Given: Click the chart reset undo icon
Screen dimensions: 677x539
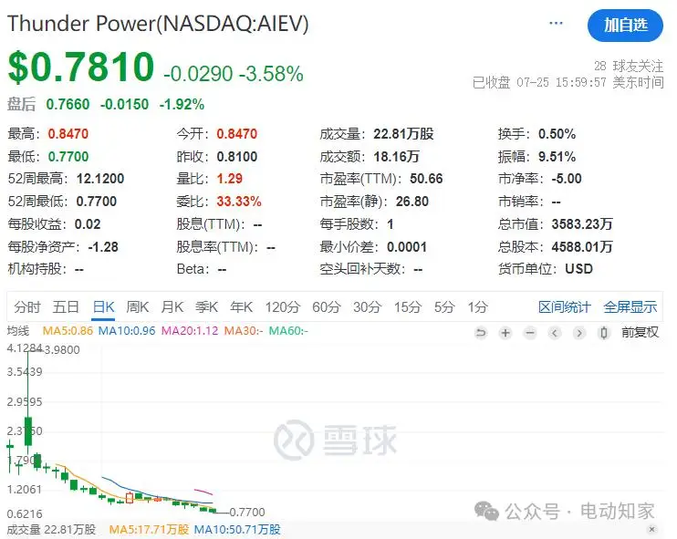Looking at the screenshot, I should [481, 333].
